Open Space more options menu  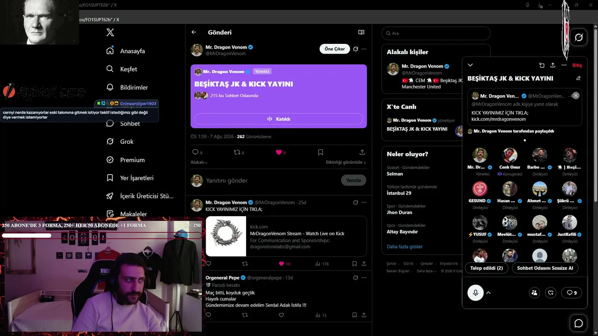[x=564, y=65]
